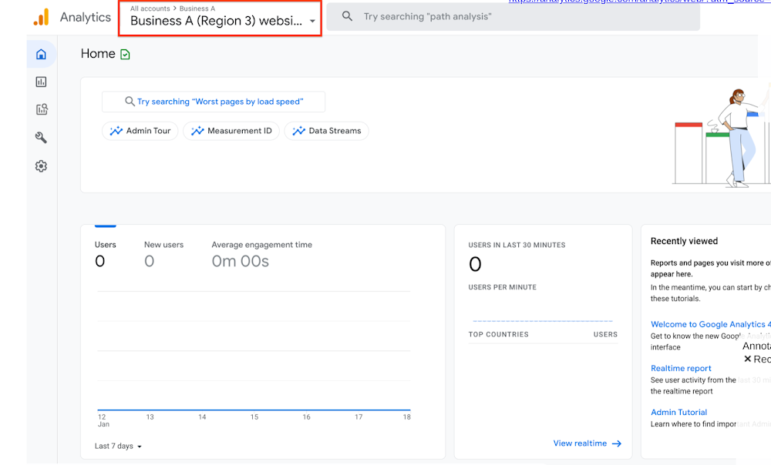Expand the Last 7 days date selector
The image size is (771, 465).
(x=116, y=446)
